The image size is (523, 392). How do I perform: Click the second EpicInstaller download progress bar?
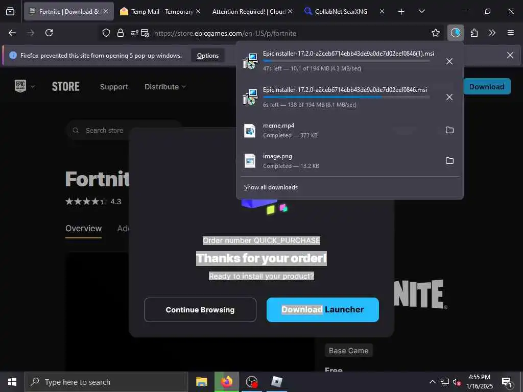(346, 97)
